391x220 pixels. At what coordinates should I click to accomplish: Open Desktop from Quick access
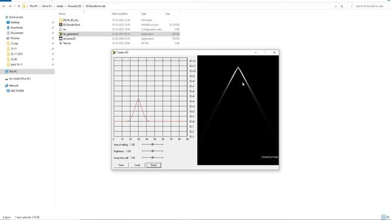[15, 23]
